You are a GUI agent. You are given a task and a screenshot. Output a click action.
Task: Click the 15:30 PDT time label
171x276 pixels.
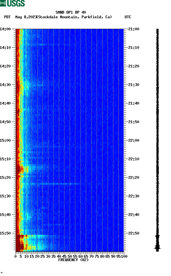coord(5,196)
